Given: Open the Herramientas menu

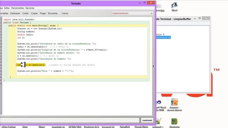Looking at the screenshot, I should pyautogui.click(x=17, y=8).
